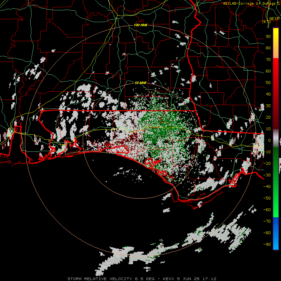
Task: Click the "50 NMI" range ring label
Action: [x=140, y=83]
